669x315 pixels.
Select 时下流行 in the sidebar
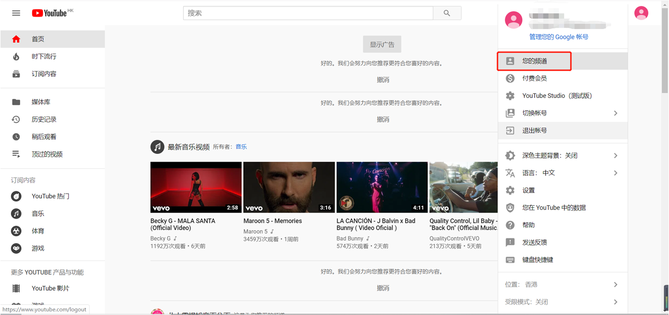tap(52, 56)
